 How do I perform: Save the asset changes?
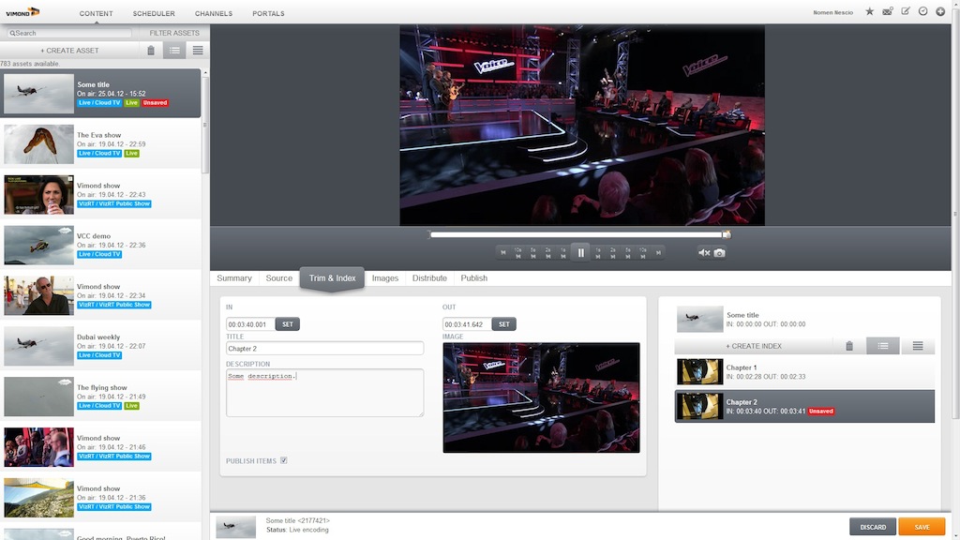(922, 527)
